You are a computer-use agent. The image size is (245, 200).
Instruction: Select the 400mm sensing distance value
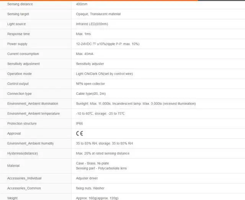82,4
